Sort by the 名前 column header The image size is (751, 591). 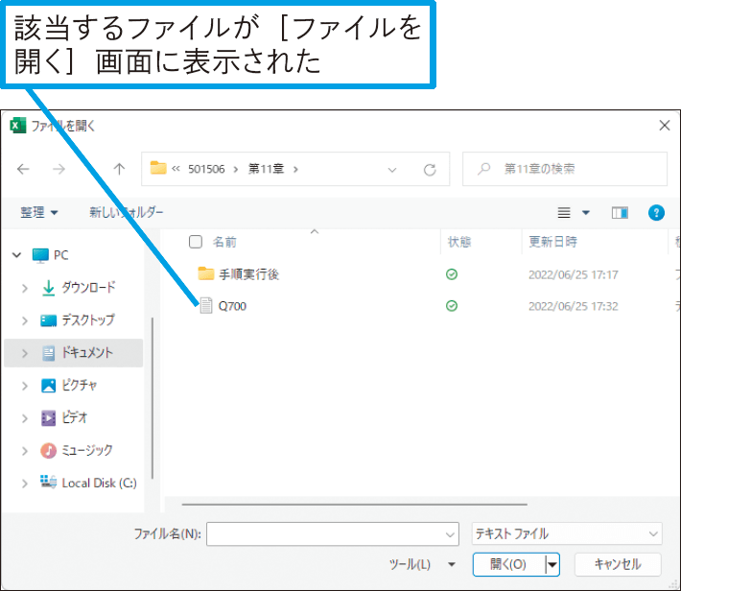pos(224,242)
